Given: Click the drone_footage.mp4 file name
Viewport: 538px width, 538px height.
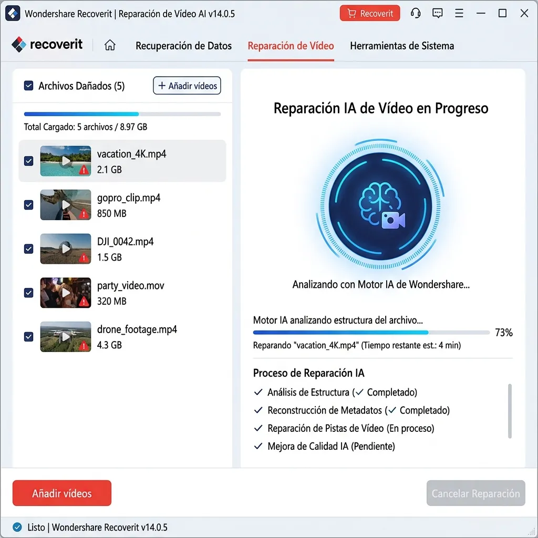Looking at the screenshot, I should (137, 330).
